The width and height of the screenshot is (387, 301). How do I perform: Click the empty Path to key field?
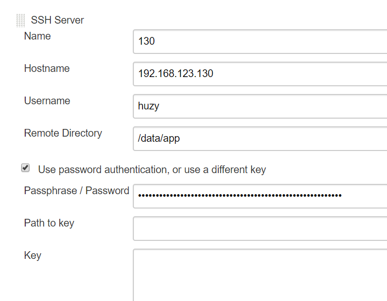[260, 229]
